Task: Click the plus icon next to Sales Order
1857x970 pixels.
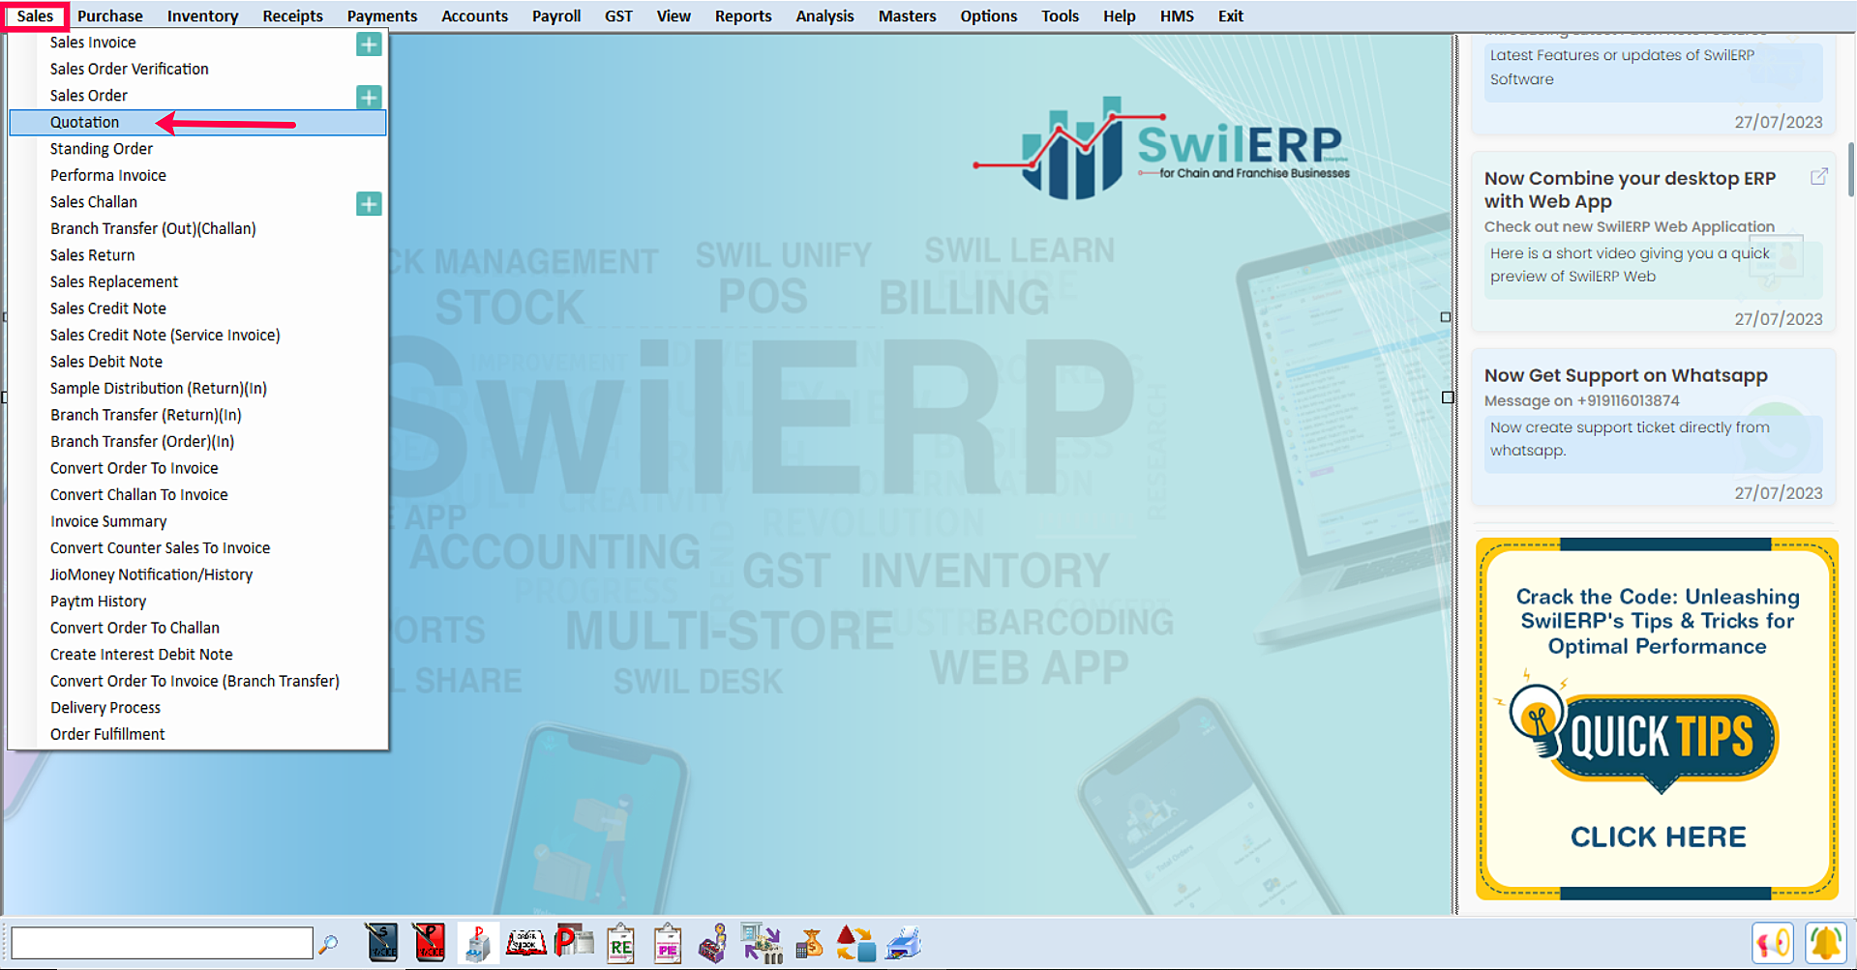Action: click(369, 97)
